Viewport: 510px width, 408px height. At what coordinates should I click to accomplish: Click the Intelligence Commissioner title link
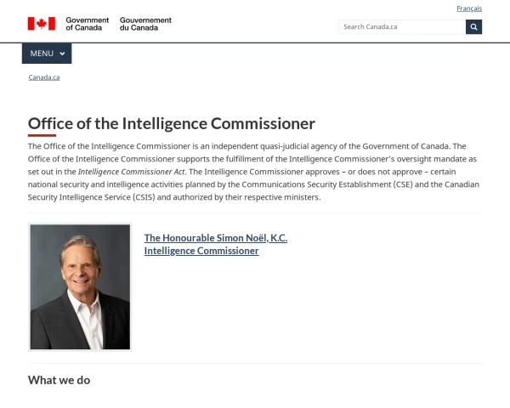tap(201, 251)
